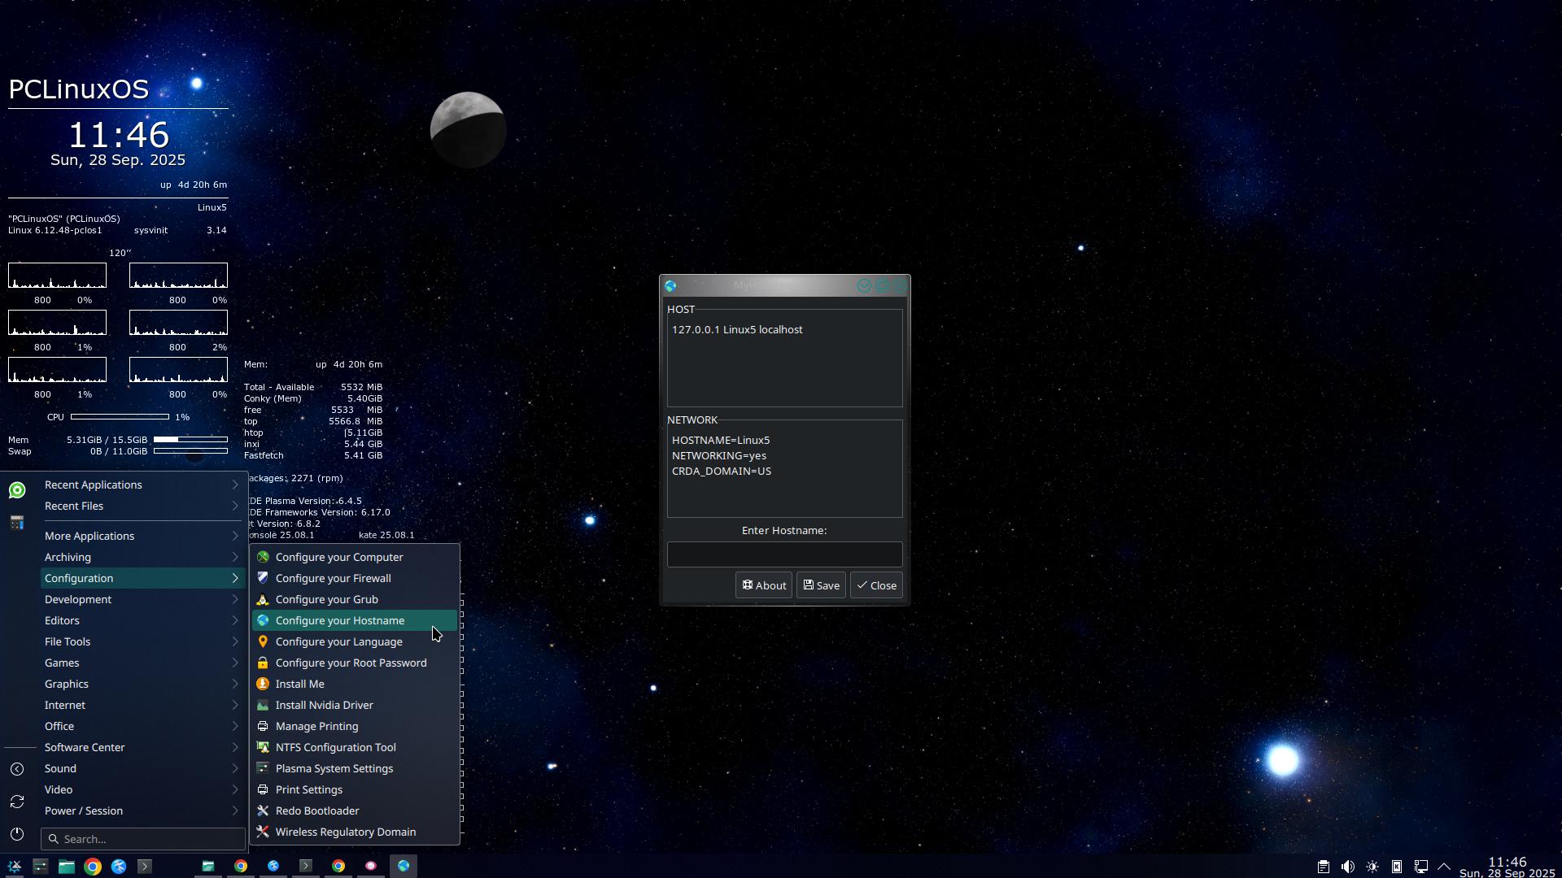Click Save in the hostname dialog
Screen dimensions: 1562x878
coord(821,585)
